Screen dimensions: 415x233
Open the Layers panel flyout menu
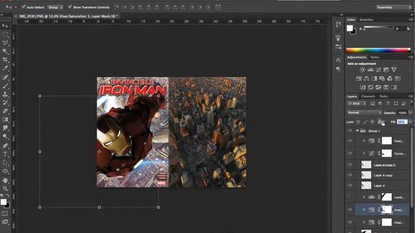click(410, 96)
